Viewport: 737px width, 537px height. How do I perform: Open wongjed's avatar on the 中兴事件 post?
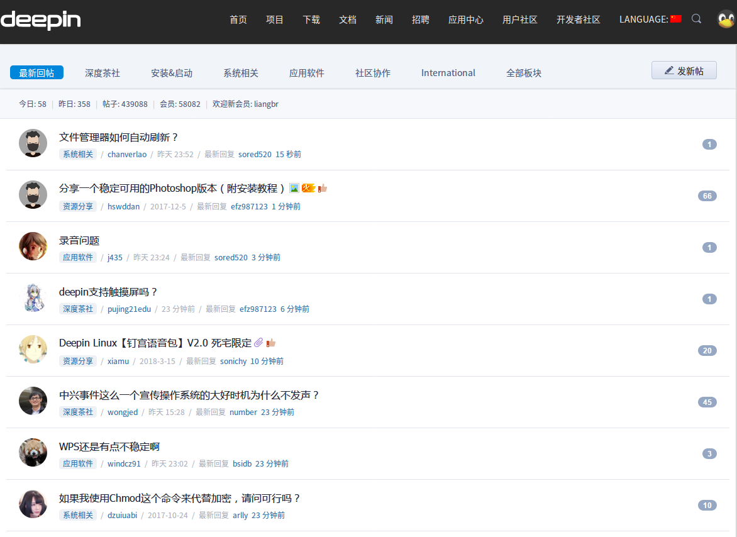pyautogui.click(x=33, y=401)
